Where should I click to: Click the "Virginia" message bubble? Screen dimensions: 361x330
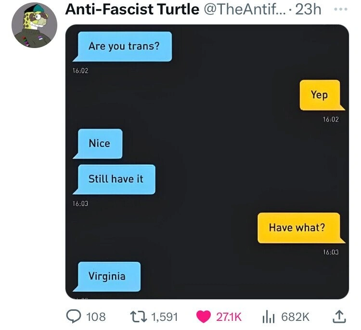pyautogui.click(x=107, y=276)
